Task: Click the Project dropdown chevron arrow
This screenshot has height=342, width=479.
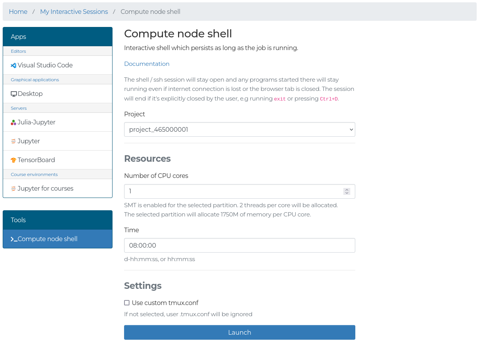Action: pos(351,129)
